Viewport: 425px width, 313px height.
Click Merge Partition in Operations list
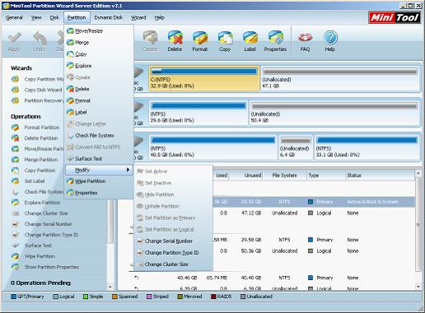point(35,159)
